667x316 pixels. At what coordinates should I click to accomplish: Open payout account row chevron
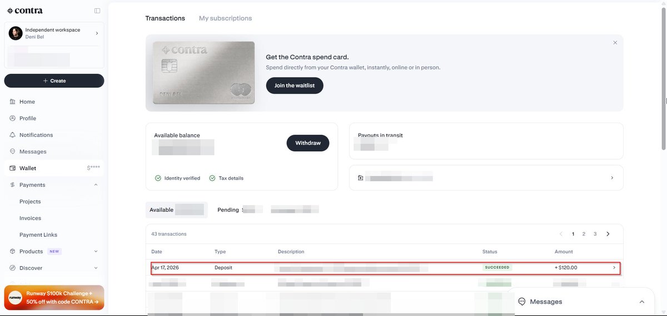pos(612,178)
